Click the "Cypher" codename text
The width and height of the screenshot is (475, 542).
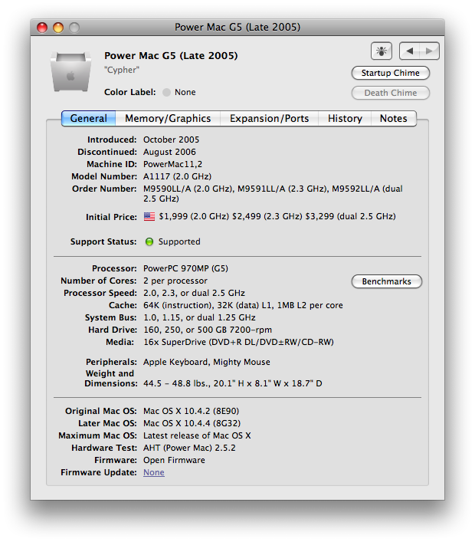122,70
